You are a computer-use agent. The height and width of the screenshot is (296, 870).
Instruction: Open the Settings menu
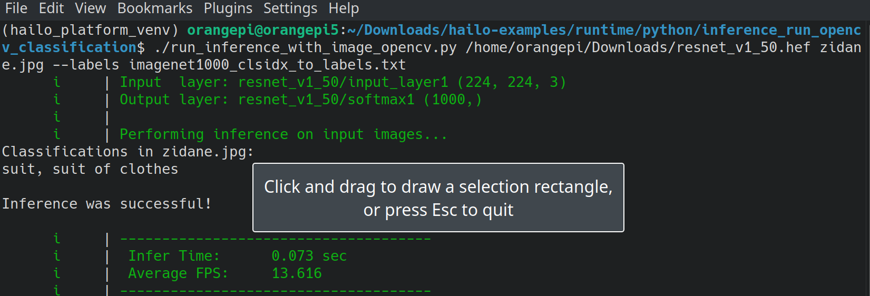(290, 8)
